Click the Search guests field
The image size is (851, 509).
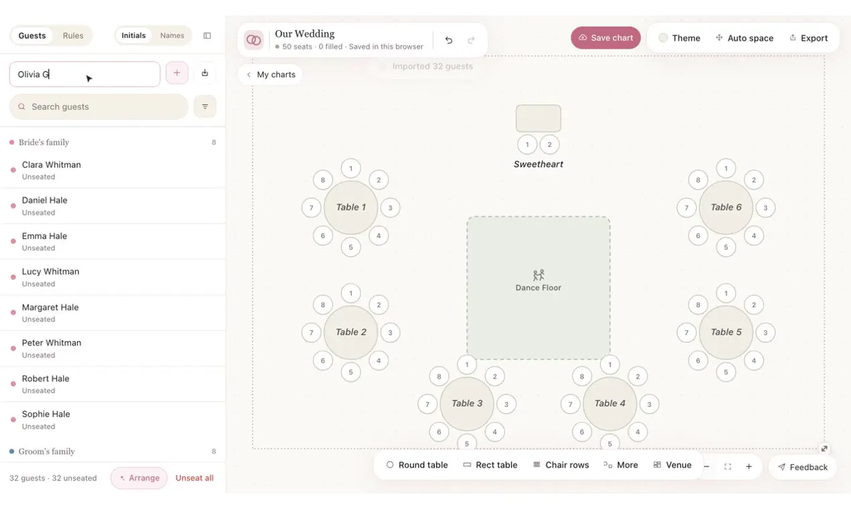tap(99, 106)
